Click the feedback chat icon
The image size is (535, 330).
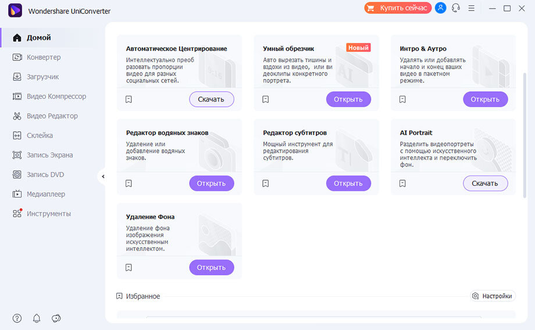click(56, 318)
